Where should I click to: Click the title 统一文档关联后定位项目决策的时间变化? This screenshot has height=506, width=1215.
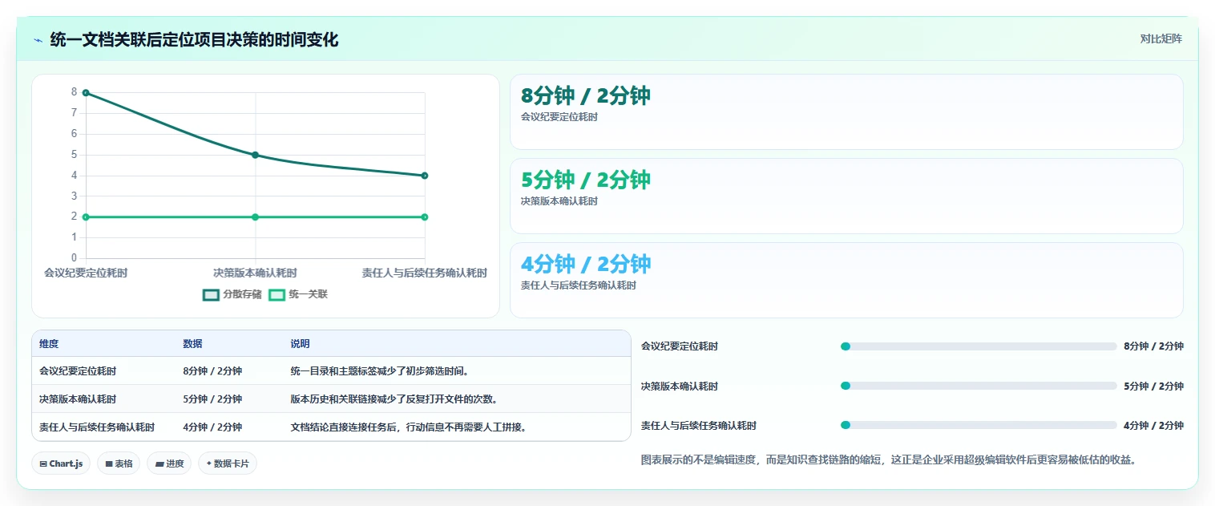[x=194, y=39]
